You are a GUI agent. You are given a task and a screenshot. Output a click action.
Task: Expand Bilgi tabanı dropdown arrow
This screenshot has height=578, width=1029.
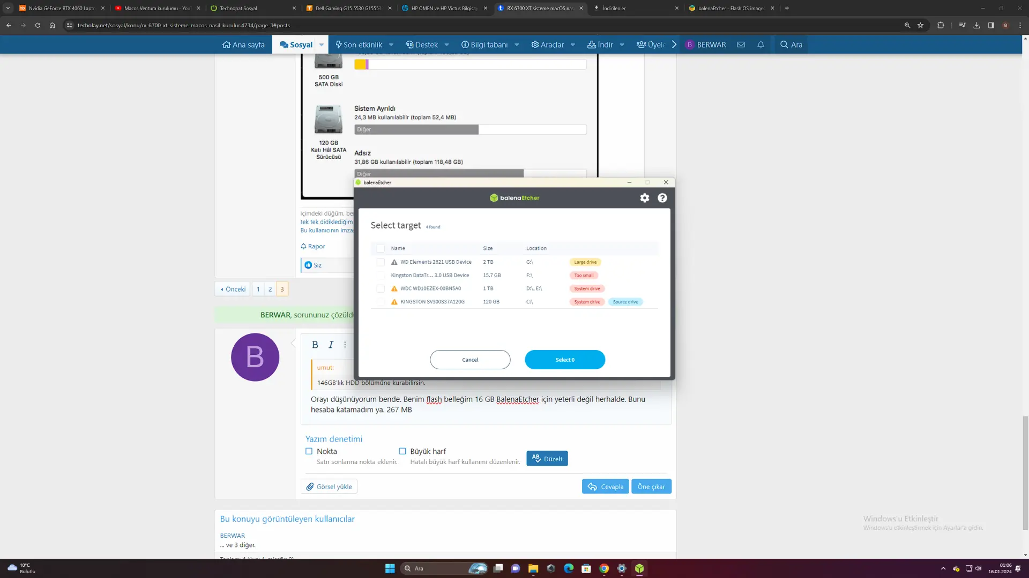click(x=517, y=44)
